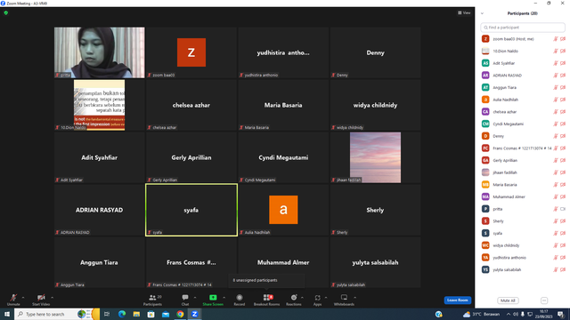The height and width of the screenshot is (320, 570).
Task: Click the Record icon
Action: point(240,298)
